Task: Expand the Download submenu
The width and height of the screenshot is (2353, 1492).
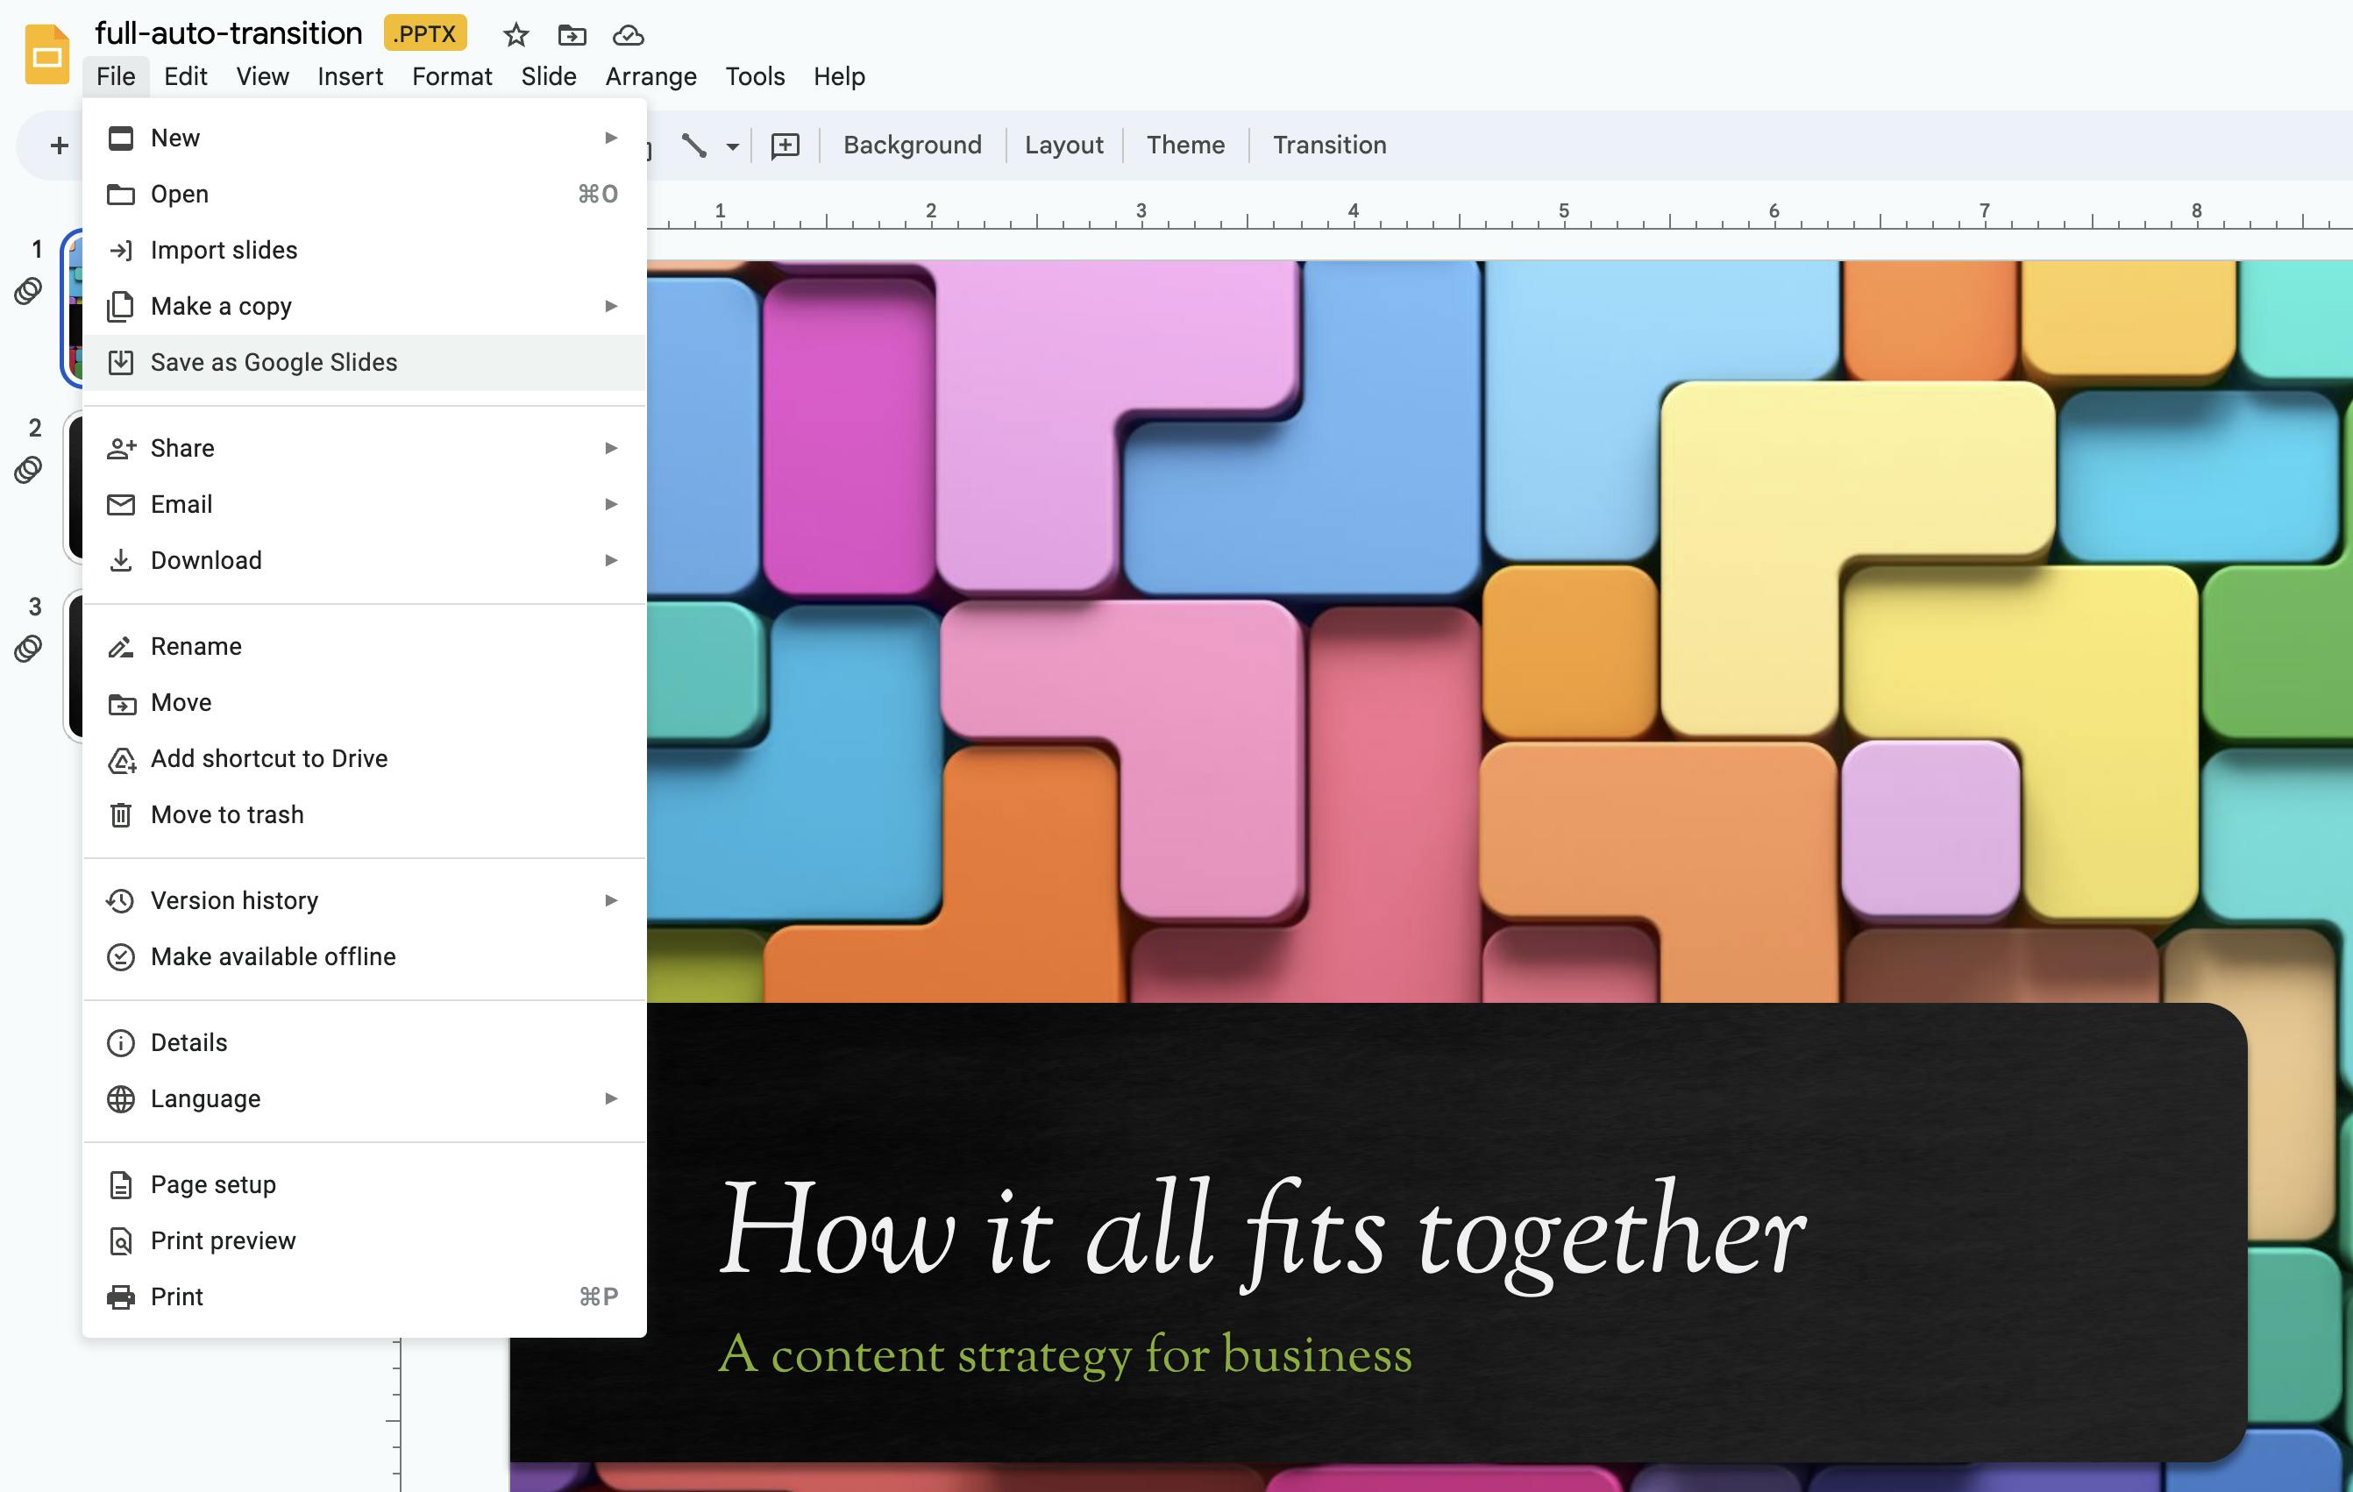Action: (x=612, y=560)
